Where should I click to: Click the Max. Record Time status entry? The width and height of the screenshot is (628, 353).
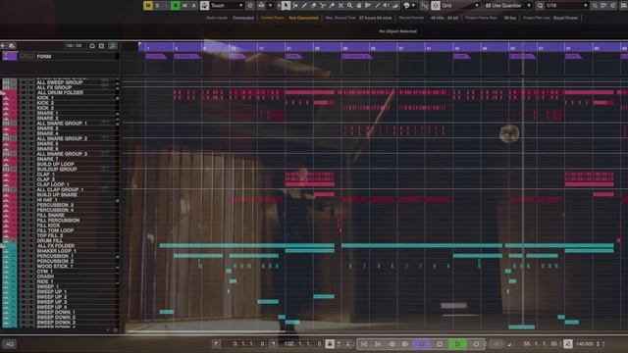click(358, 18)
